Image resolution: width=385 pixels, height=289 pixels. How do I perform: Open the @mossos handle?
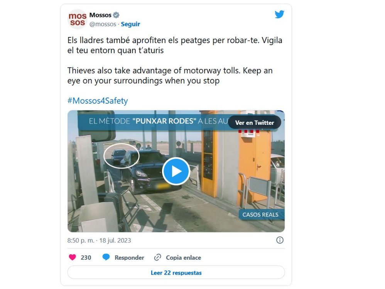[103, 24]
